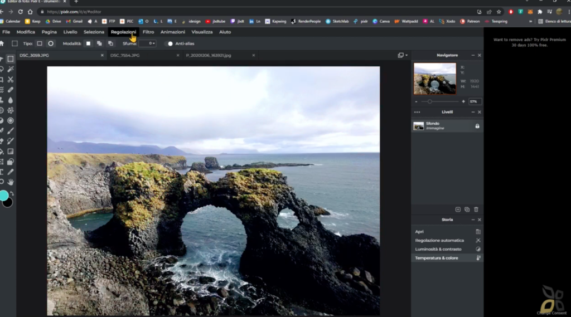This screenshot has width=571, height=317.
Task: Expand the bookmarks overflow chevron
Action: click(530, 22)
